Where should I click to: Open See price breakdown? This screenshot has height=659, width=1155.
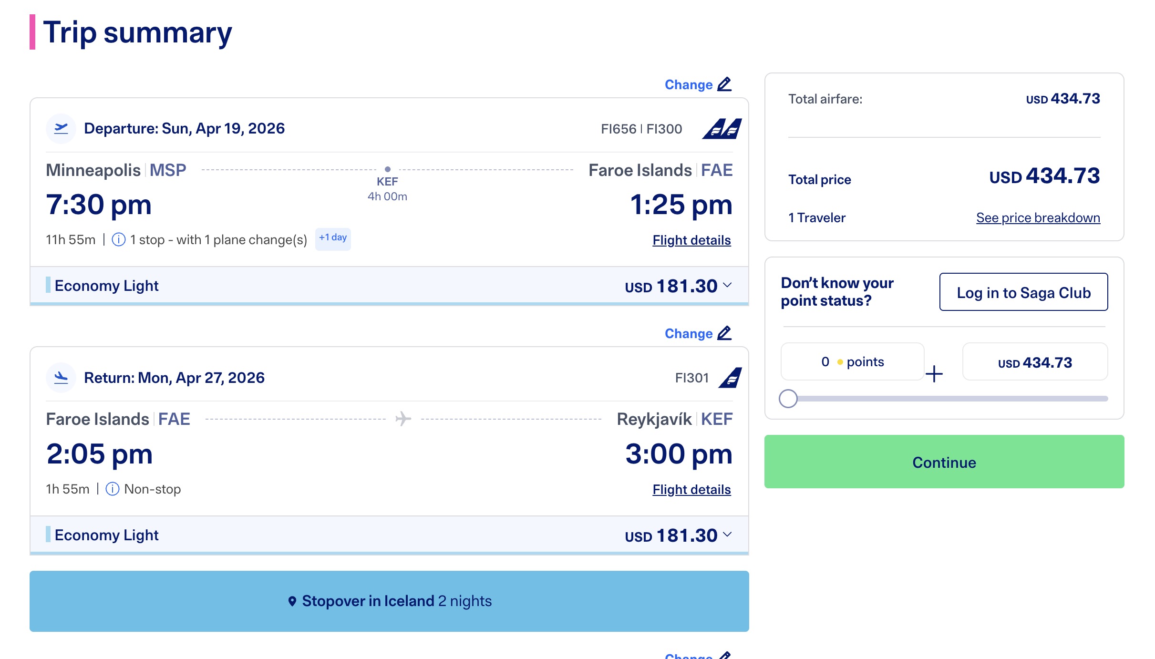(1038, 217)
